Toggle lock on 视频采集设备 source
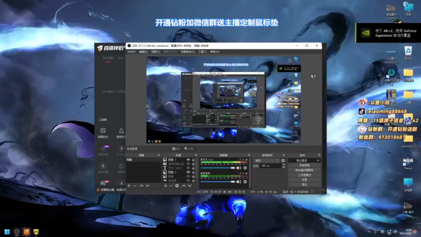Screen dimensions: 421x237 pyautogui.click(x=193, y=164)
